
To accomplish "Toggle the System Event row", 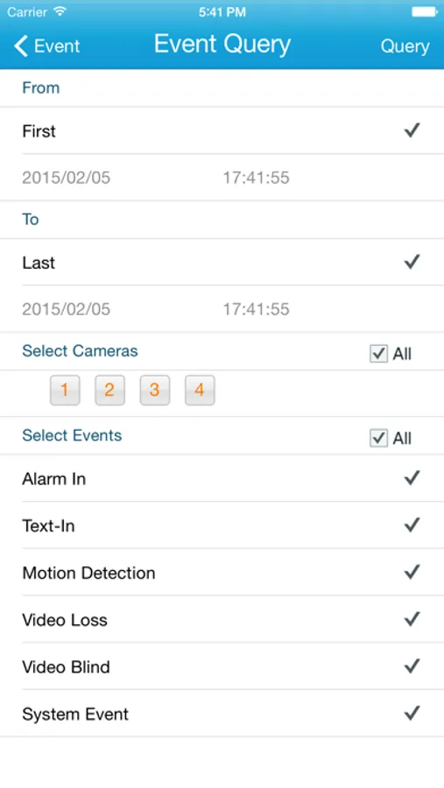I will [222, 714].
